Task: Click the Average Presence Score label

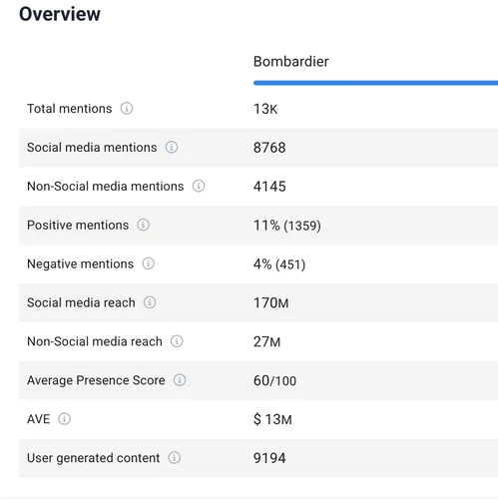Action: coord(96,380)
